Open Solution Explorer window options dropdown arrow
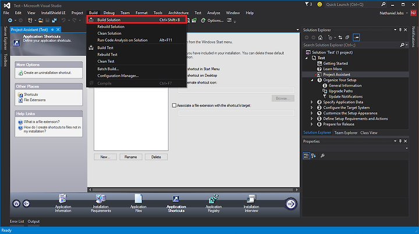 pos(395,30)
